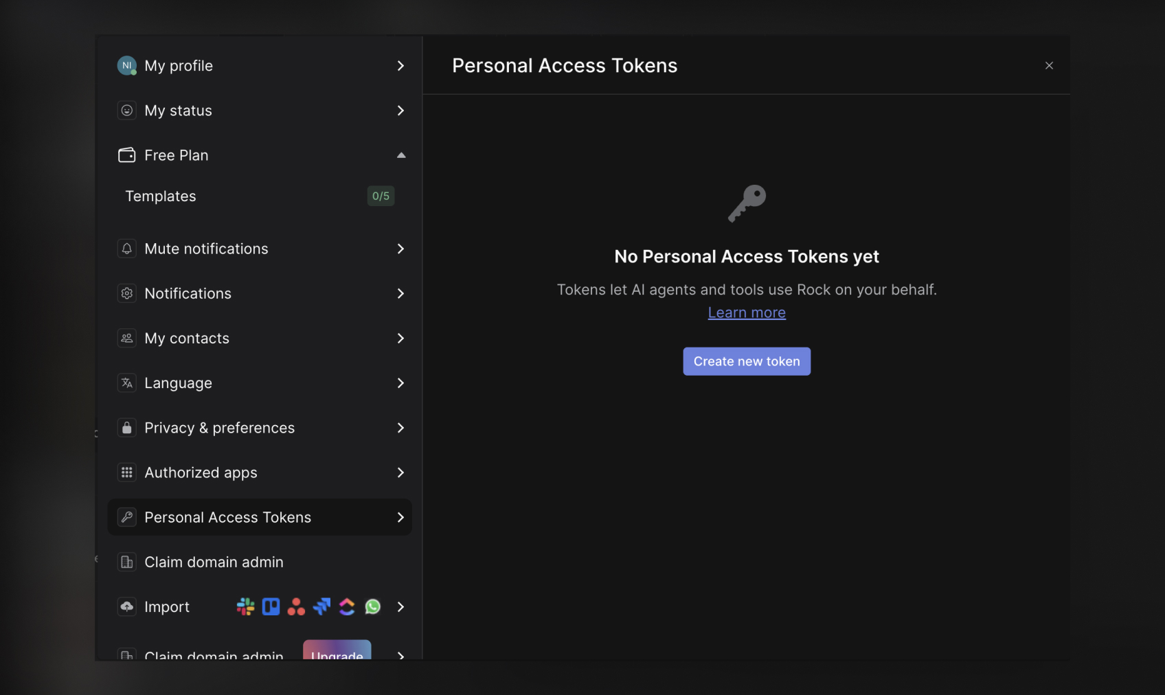The width and height of the screenshot is (1165, 695).
Task: Click the WhatsApp import icon
Action: [372, 607]
